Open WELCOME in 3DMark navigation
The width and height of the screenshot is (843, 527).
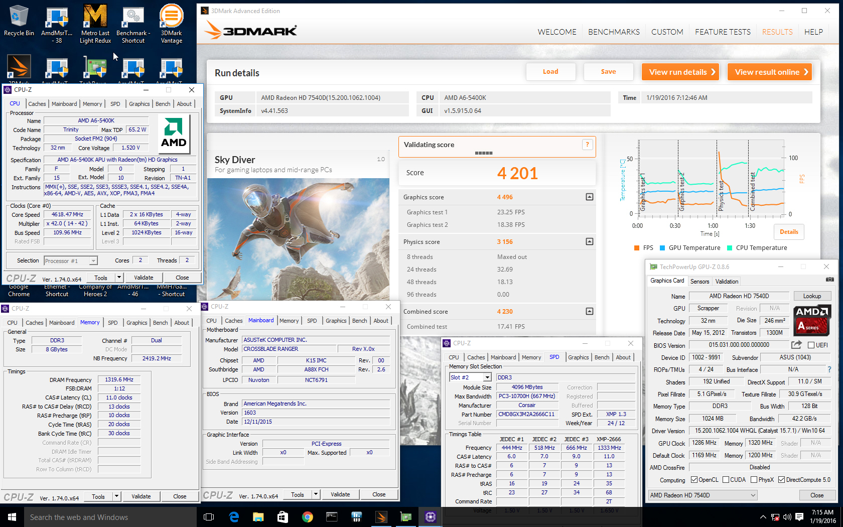[557, 32]
